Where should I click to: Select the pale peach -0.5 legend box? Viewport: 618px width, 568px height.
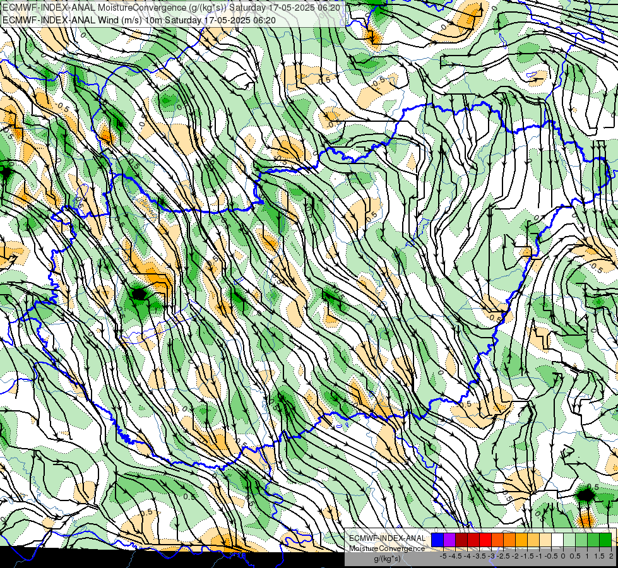[545, 540]
